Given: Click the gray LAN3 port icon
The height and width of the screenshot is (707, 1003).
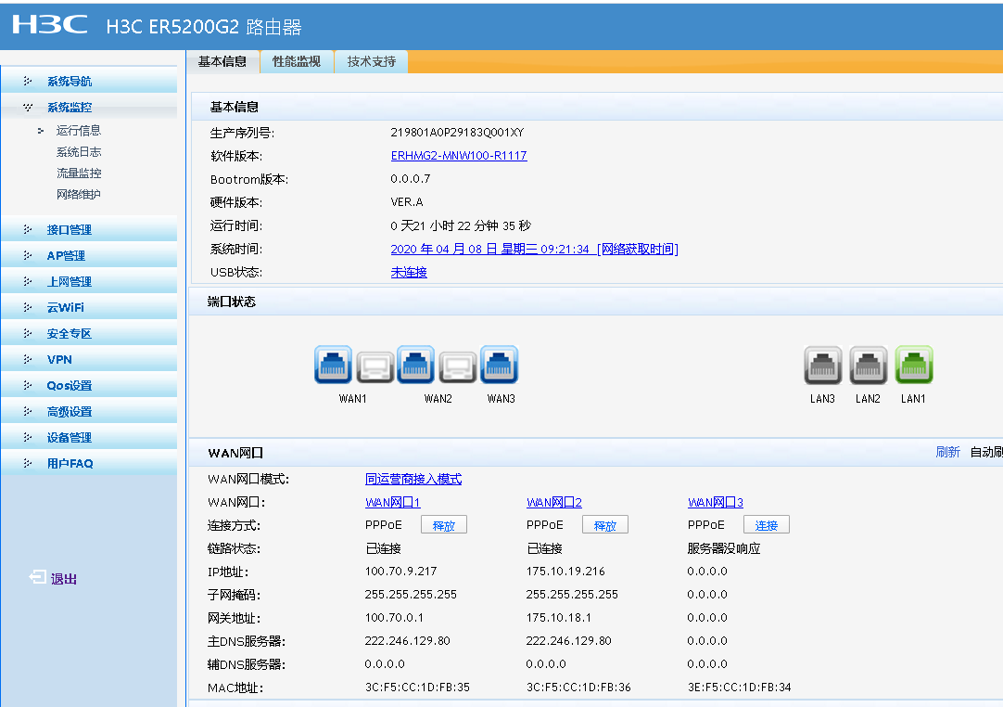Looking at the screenshot, I should click(823, 366).
